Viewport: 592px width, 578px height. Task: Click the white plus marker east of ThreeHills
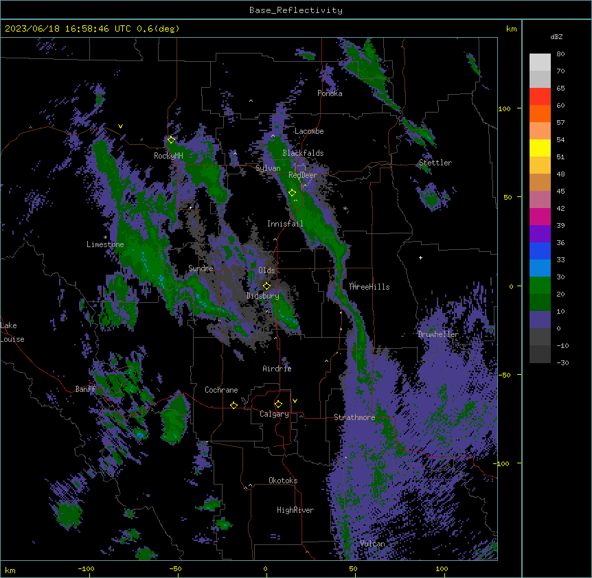(420, 257)
